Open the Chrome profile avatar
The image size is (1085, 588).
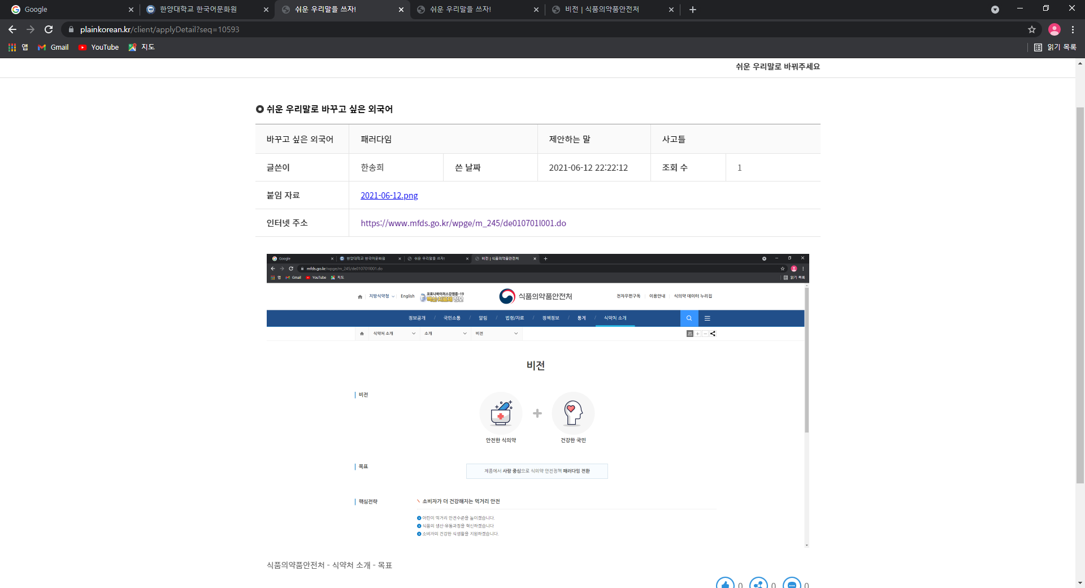click(x=1054, y=29)
